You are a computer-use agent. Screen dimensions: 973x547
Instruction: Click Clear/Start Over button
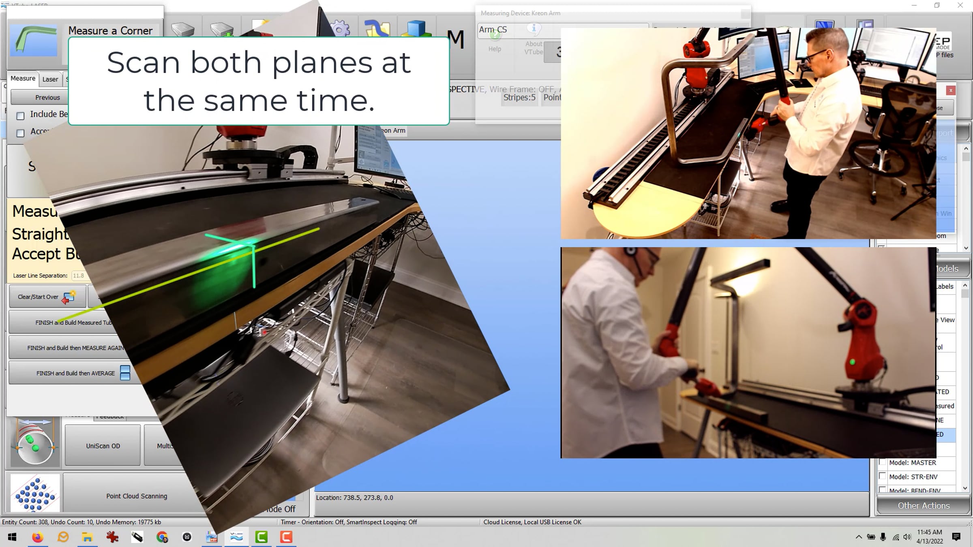point(47,297)
